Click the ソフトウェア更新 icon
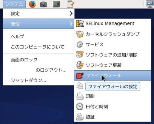The height and width of the screenshot is (124, 154). 79,65
